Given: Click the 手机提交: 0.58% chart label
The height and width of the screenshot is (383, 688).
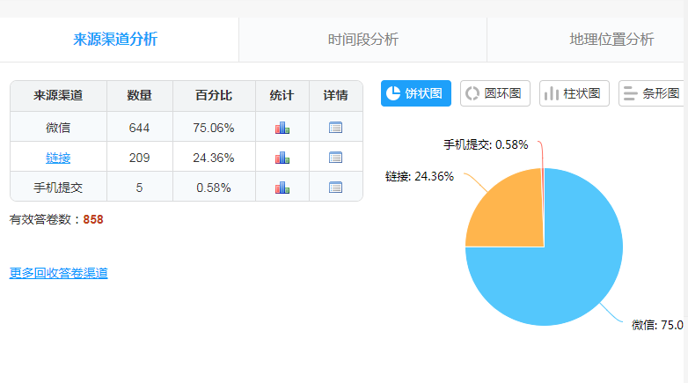Looking at the screenshot, I should (x=485, y=144).
